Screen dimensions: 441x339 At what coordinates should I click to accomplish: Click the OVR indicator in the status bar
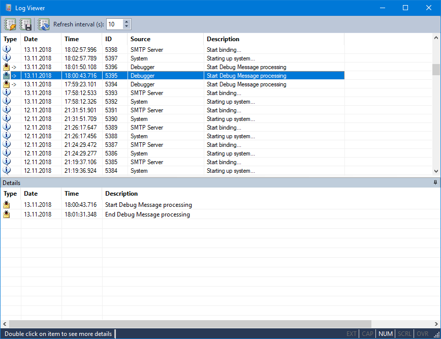(422, 334)
